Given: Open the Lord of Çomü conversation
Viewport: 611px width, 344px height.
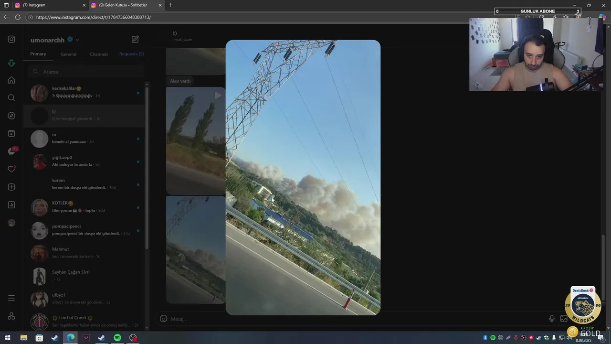Looking at the screenshot, I should pyautogui.click(x=85, y=321).
